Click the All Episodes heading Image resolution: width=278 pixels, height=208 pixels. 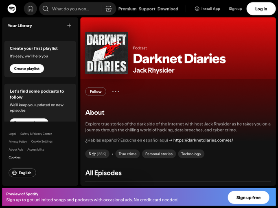[x=103, y=173]
